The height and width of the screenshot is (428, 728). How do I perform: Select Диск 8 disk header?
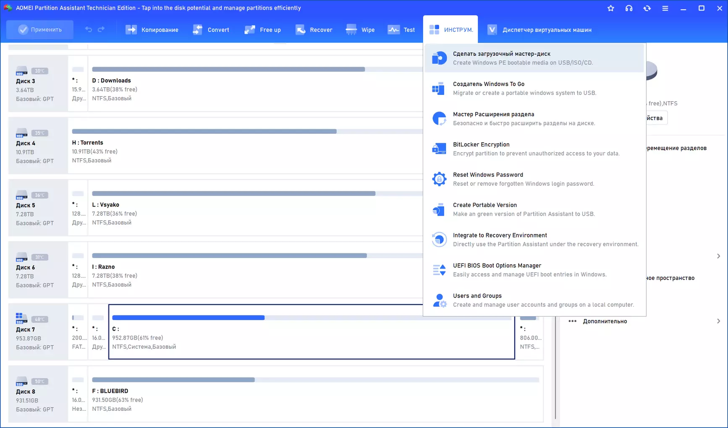point(38,394)
